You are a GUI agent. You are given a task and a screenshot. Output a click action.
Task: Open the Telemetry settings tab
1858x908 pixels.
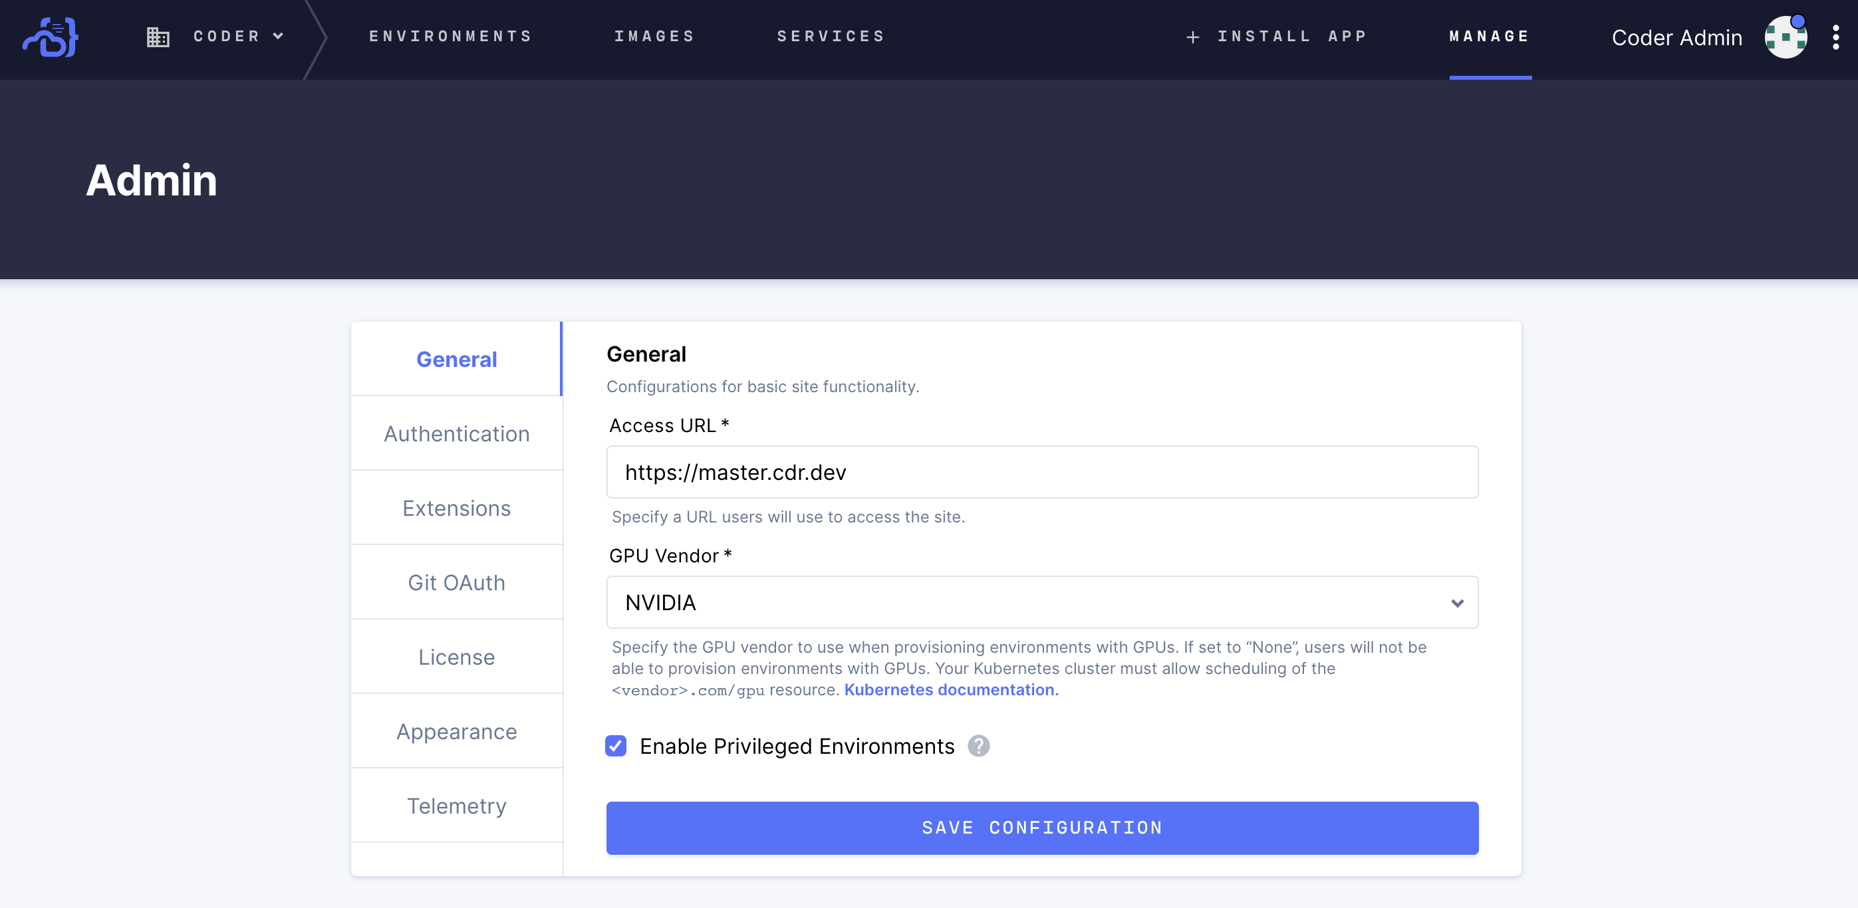click(457, 806)
